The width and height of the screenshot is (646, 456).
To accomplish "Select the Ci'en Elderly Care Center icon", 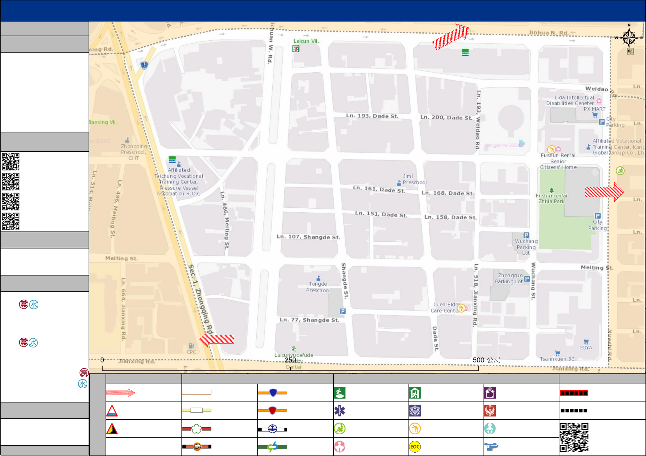I will (461, 308).
